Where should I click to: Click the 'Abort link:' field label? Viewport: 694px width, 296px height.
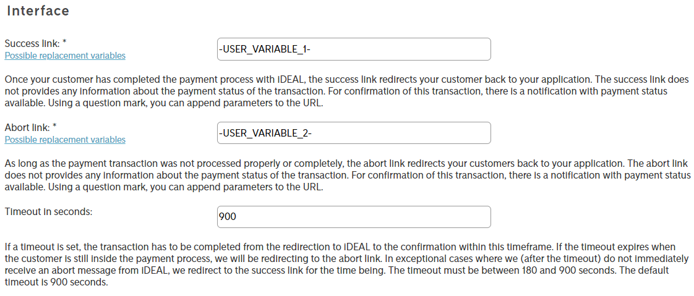coord(27,127)
